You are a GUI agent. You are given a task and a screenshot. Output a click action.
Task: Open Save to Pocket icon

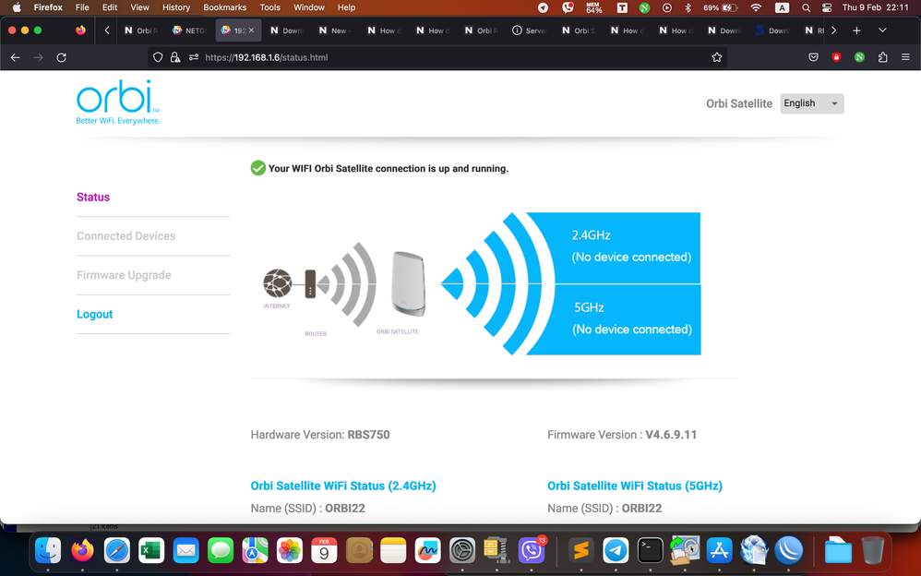[x=813, y=57]
